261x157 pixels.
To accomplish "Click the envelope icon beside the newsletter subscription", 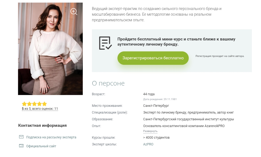I will (21, 137).
